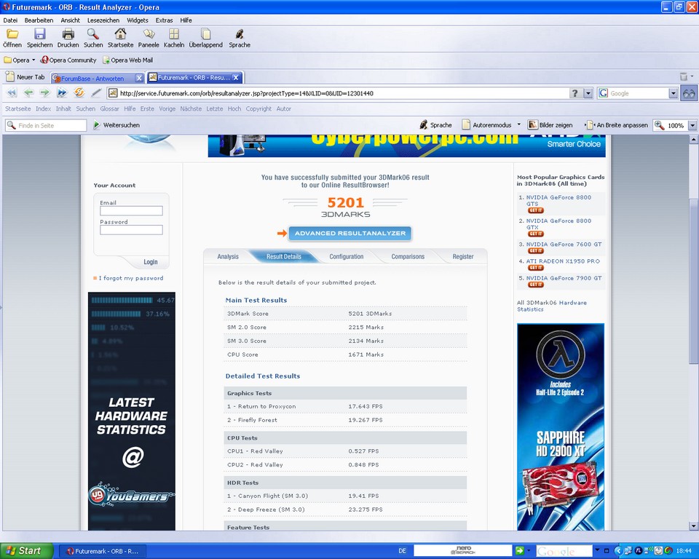Image resolution: width=699 pixels, height=559 pixels.
Task: Go back with the green left arrow
Action: (x=28, y=92)
